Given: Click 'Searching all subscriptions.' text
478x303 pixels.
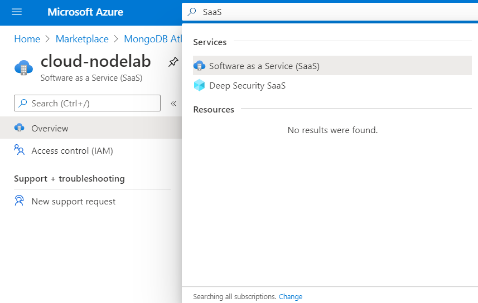Looking at the screenshot, I should point(234,297).
